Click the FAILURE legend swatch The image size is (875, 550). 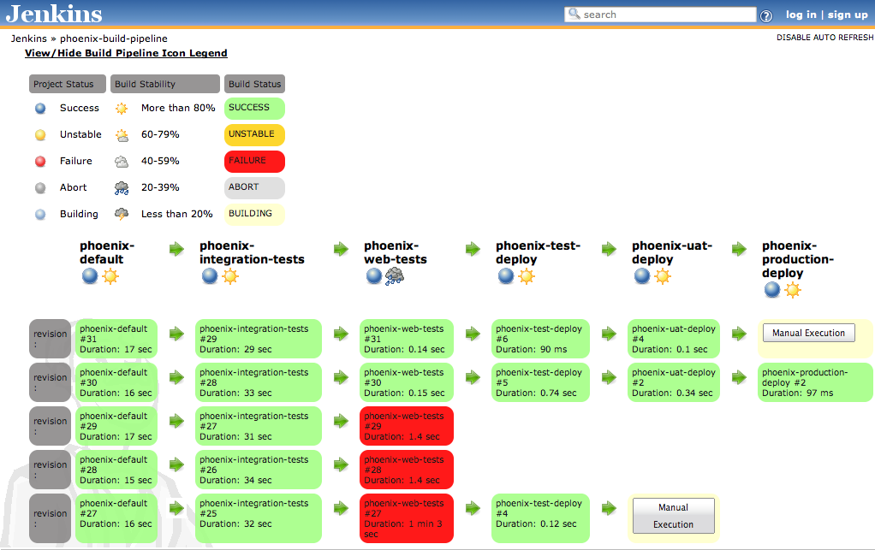tap(254, 161)
